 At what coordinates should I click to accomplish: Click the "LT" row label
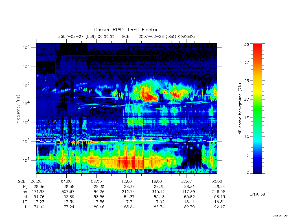point(25,202)
